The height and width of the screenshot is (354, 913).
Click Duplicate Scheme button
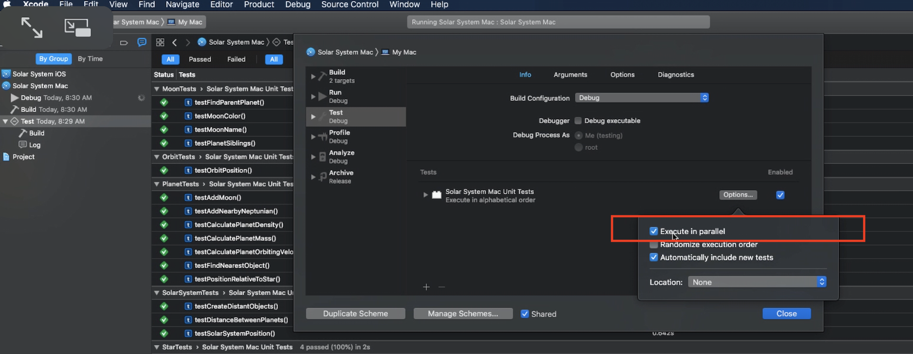point(355,314)
